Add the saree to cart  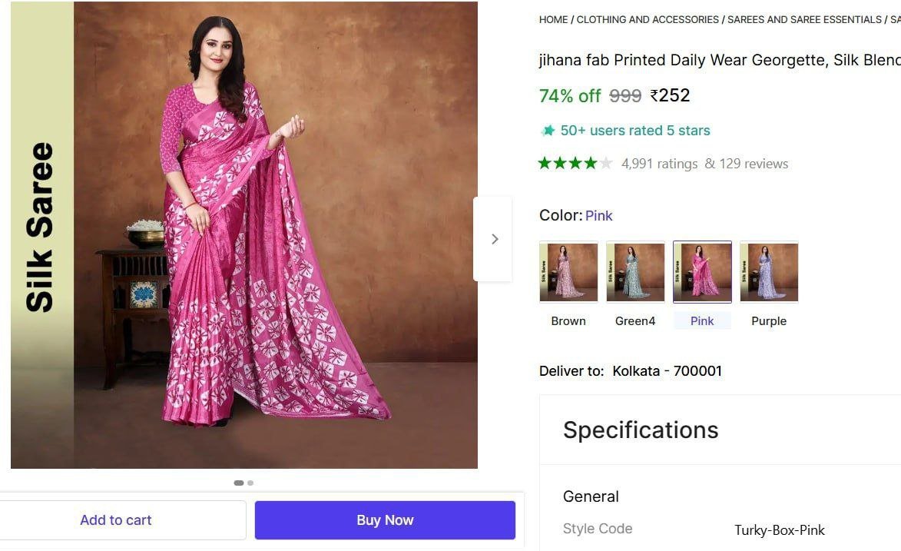116,520
